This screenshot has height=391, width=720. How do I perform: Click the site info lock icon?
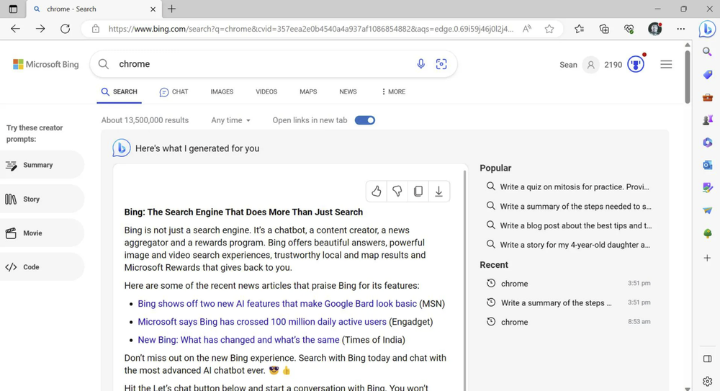(96, 29)
